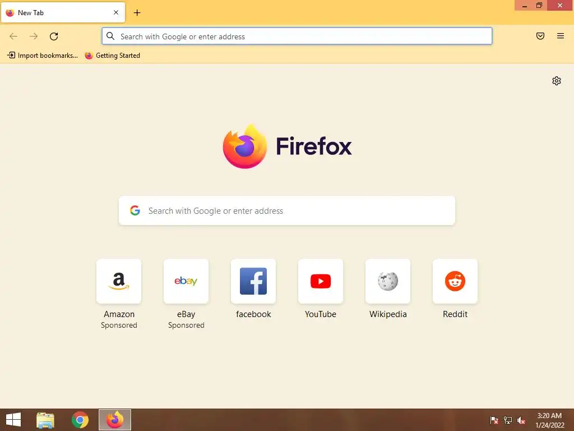The width and height of the screenshot is (574, 431).
Task: Open Getting Started bookmark
Action: coord(112,56)
